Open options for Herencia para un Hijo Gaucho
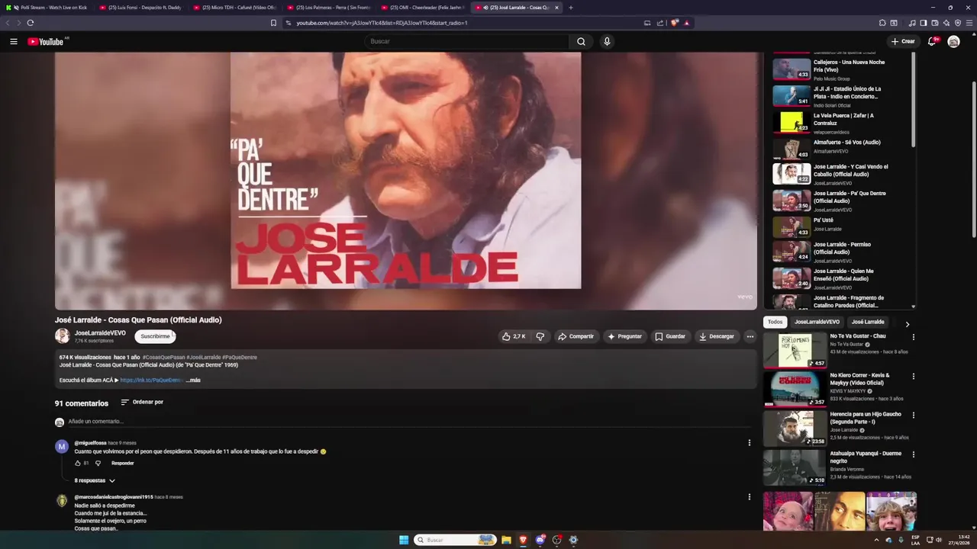The height and width of the screenshot is (549, 977). [913, 416]
